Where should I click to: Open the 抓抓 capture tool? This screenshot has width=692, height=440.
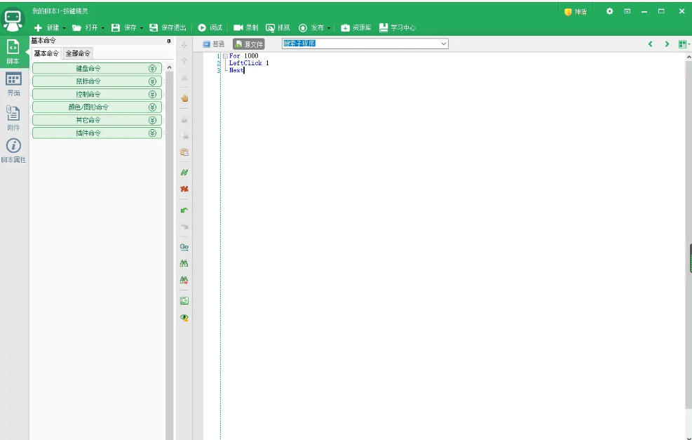278,27
